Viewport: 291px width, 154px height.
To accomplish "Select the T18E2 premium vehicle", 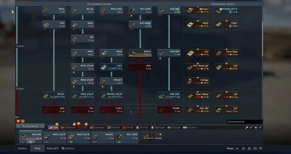I will (x=227, y=25).
